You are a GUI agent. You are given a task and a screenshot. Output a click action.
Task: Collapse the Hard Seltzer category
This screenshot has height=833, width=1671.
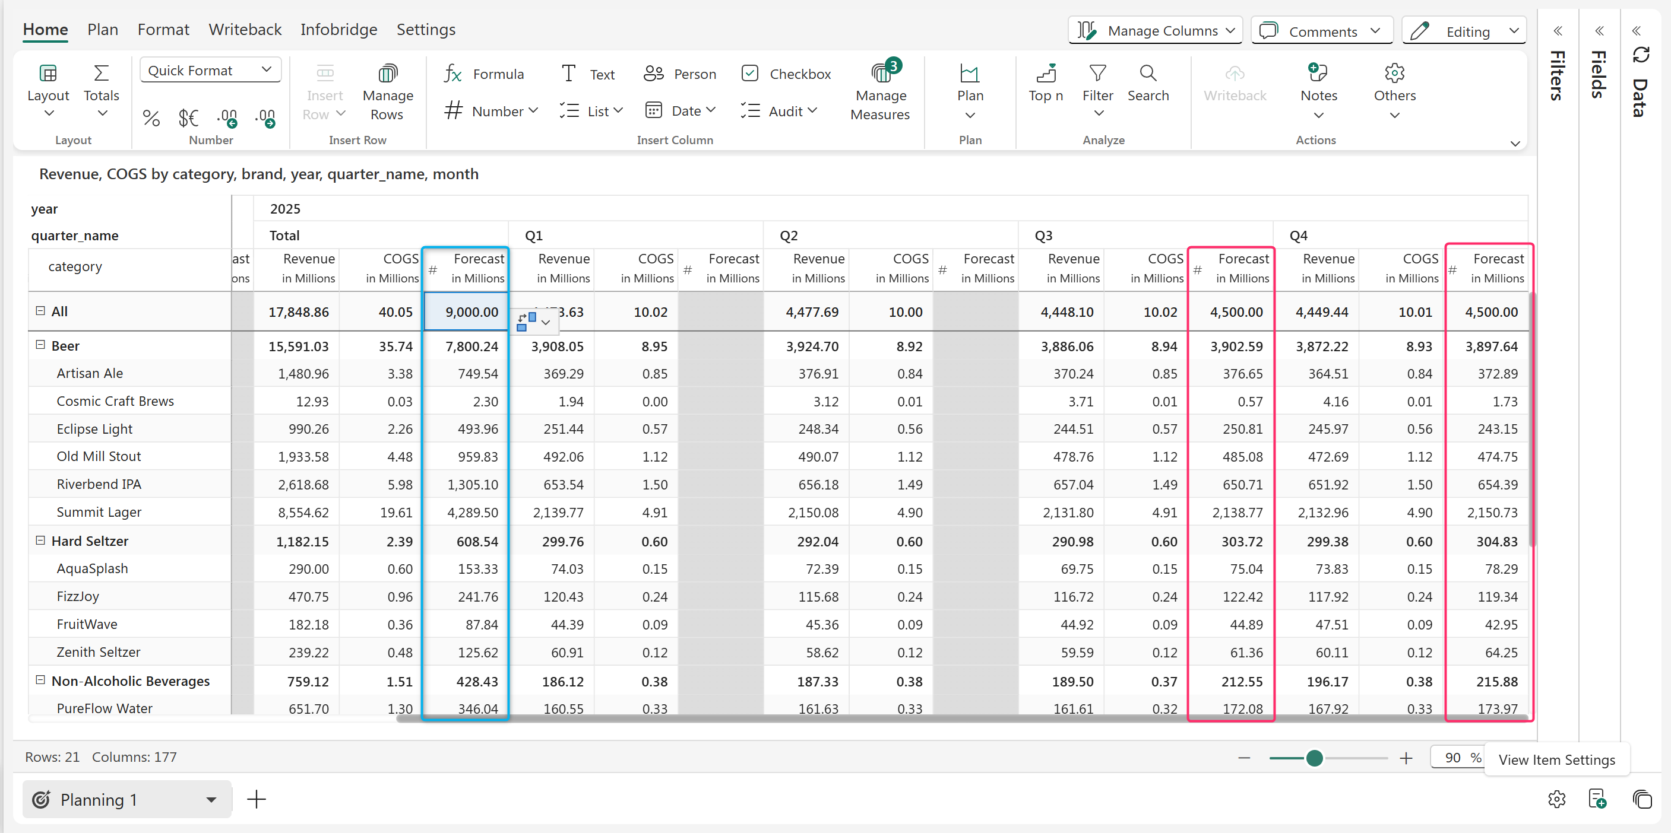40,540
